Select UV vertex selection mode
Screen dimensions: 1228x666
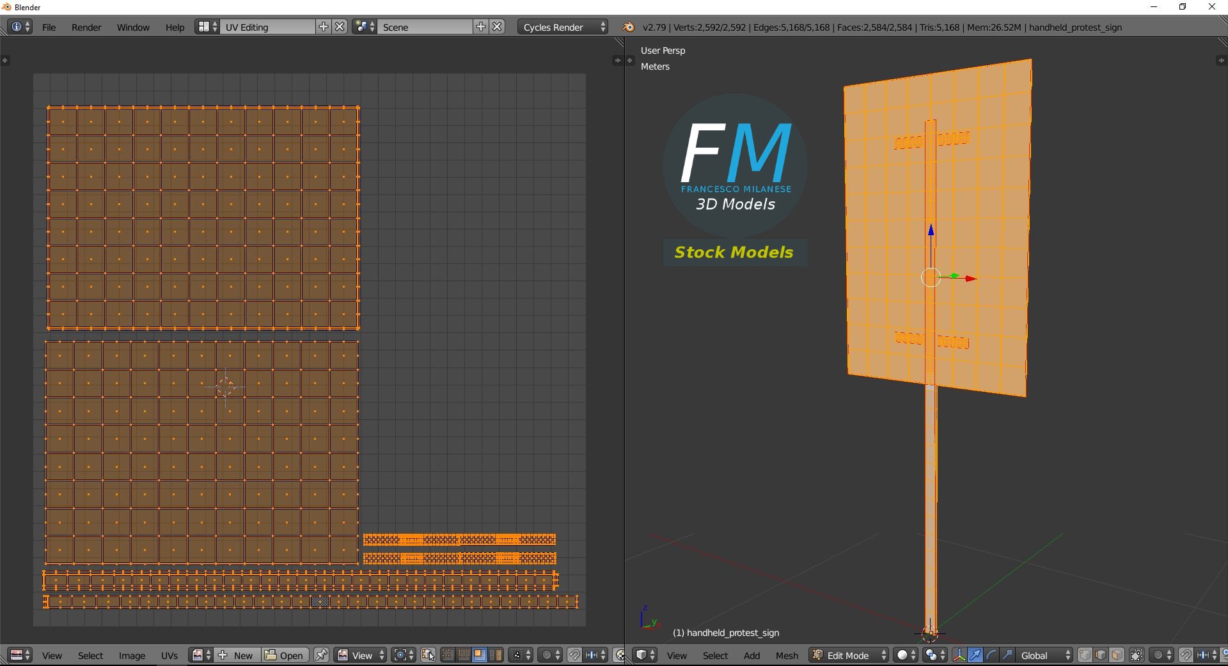448,655
